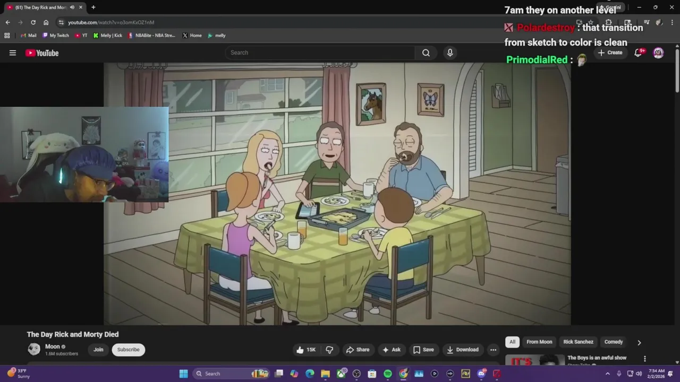
Task: Close The Day Rick and Morty tab
Action: coord(81,7)
